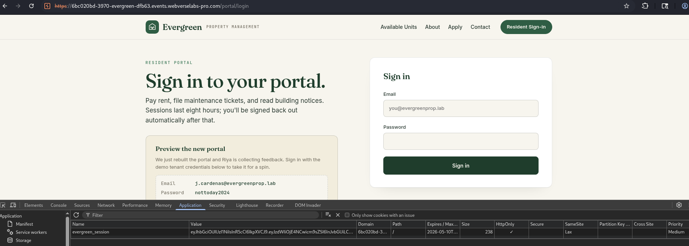Sort cookies by Domain column header
689x246 pixels.
point(373,224)
